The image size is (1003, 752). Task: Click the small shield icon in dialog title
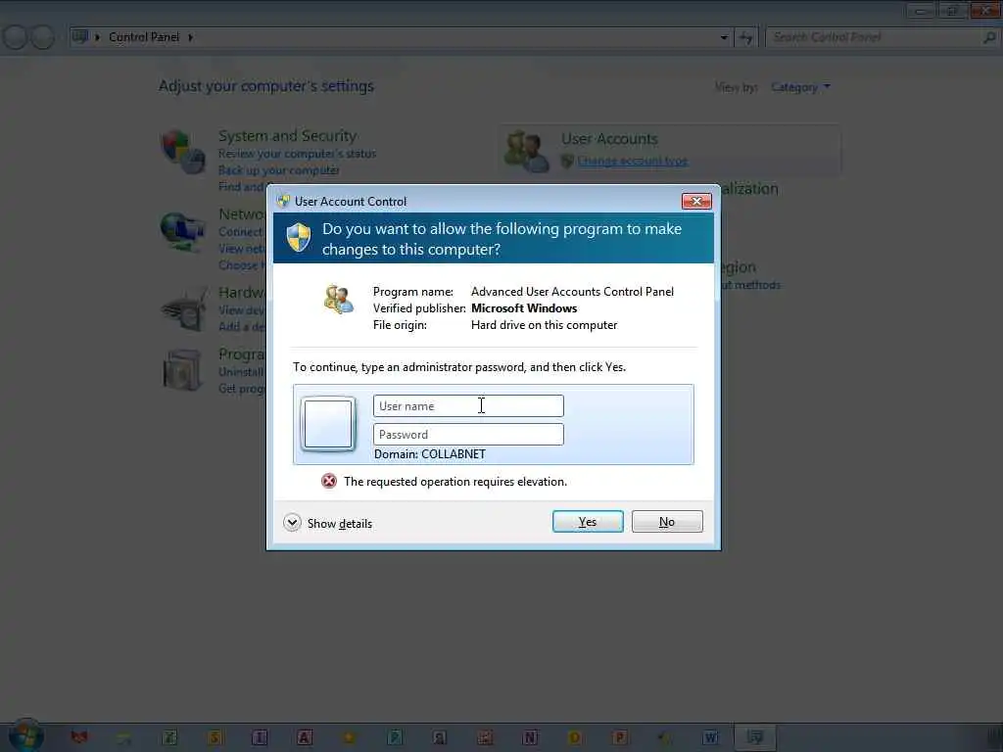pos(283,201)
